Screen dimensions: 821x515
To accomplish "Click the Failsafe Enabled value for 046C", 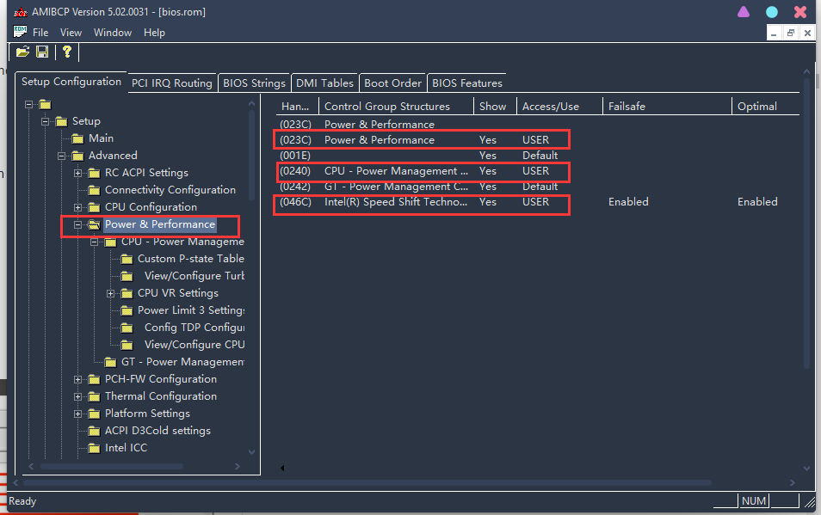I will (x=628, y=202).
